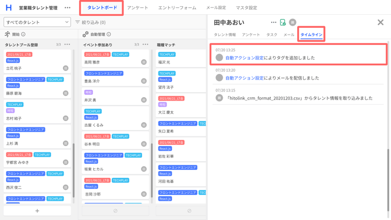391x220 pixels.
Task: Click the gray avatar icon in 田中あおい header
Action: click(x=293, y=22)
